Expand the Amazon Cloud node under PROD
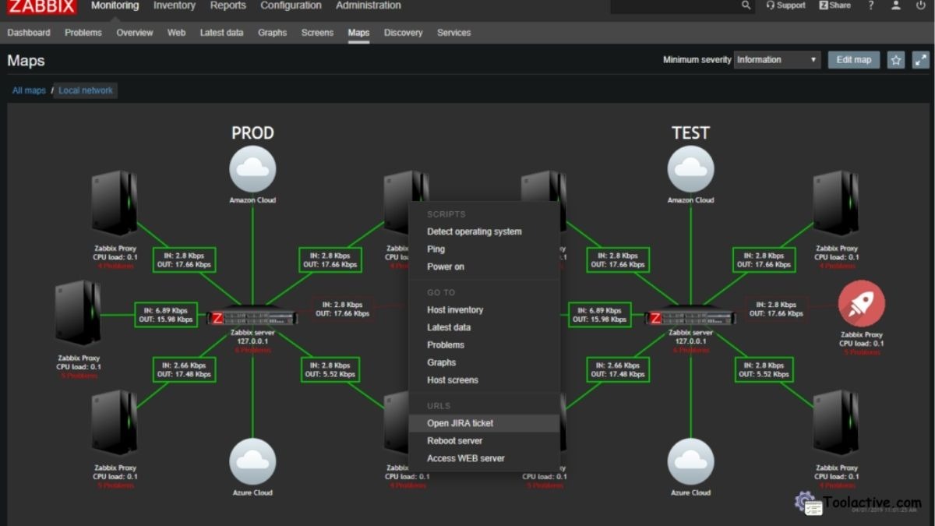The width and height of the screenshot is (935, 526). point(252,171)
